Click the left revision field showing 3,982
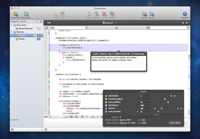Image resolution: width=200 pixels, height=139 pixels. [66, 28]
